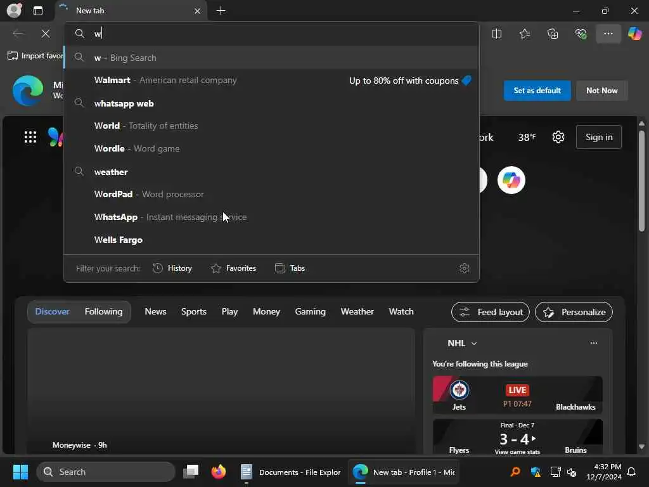Open the Watch feed tab
Image resolution: width=649 pixels, height=487 pixels.
pos(401,312)
